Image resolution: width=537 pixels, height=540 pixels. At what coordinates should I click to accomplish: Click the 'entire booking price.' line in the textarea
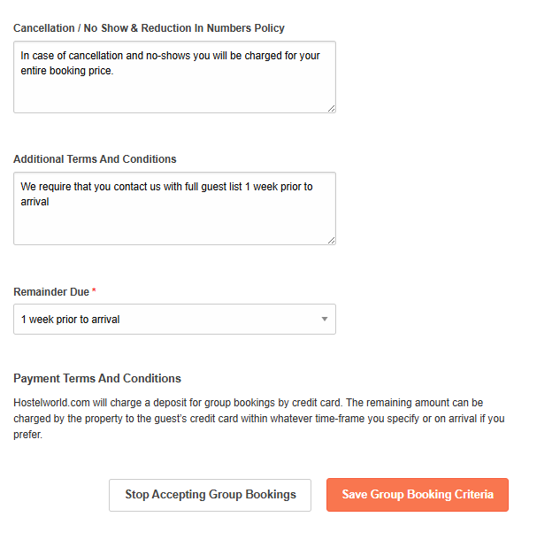point(68,70)
